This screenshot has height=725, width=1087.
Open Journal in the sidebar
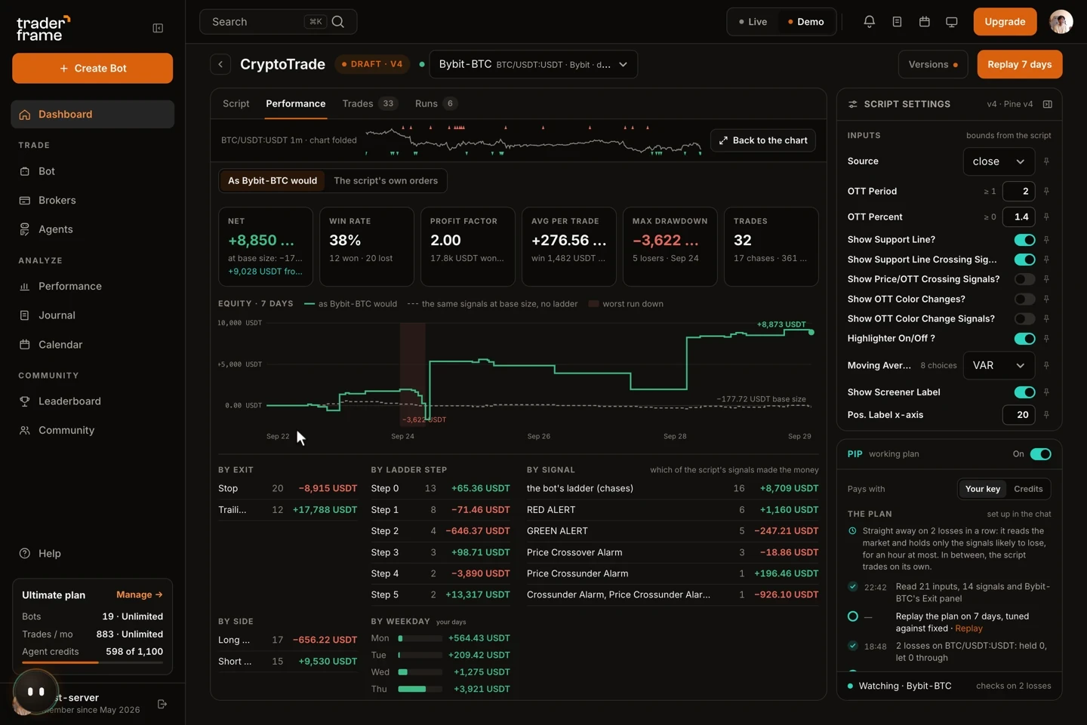tap(92, 315)
